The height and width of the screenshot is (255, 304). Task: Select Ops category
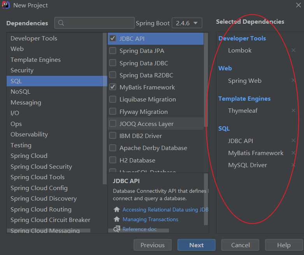point(55,124)
